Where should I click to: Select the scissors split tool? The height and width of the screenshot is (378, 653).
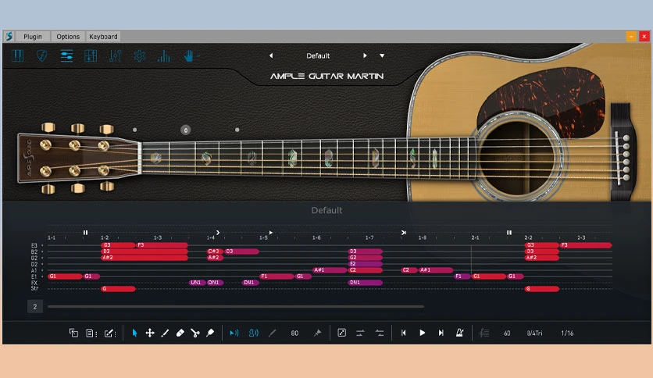195,333
